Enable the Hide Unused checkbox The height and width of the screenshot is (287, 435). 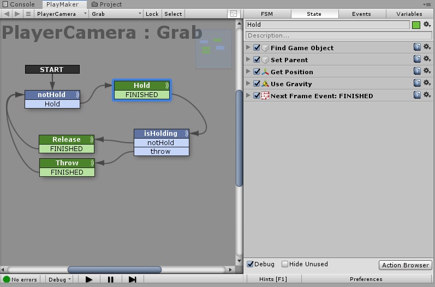click(x=285, y=264)
